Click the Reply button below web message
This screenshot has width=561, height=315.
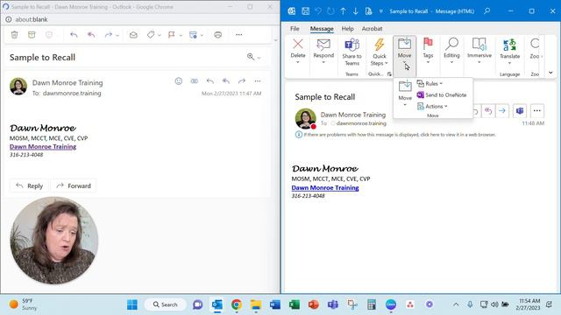click(30, 185)
